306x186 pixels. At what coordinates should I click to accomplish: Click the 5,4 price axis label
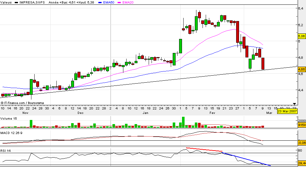coord(301,8)
